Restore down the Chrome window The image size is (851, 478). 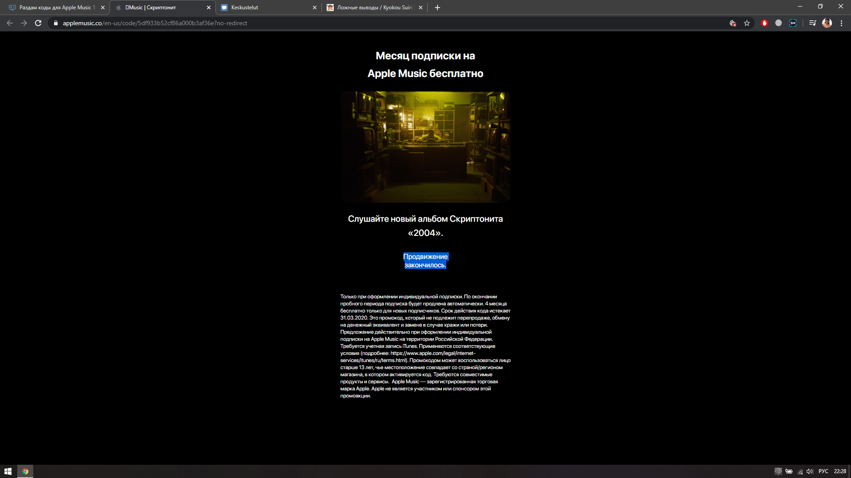coord(820,7)
